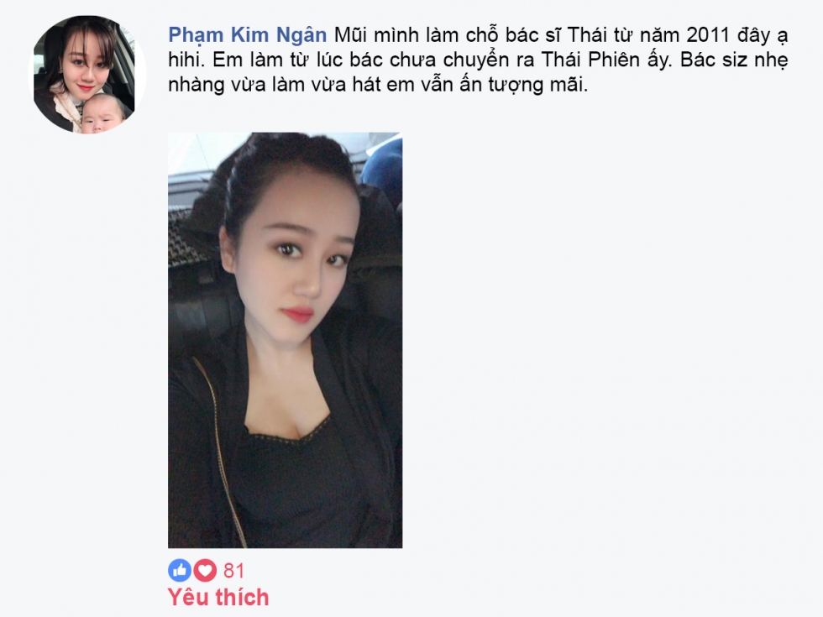Click the black jacket area of attached photo
The height and width of the screenshot is (617, 823).
pyautogui.click(x=210, y=446)
